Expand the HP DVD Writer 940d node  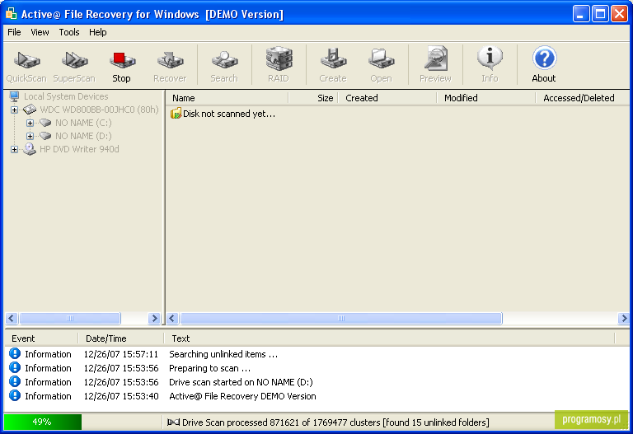click(x=14, y=149)
